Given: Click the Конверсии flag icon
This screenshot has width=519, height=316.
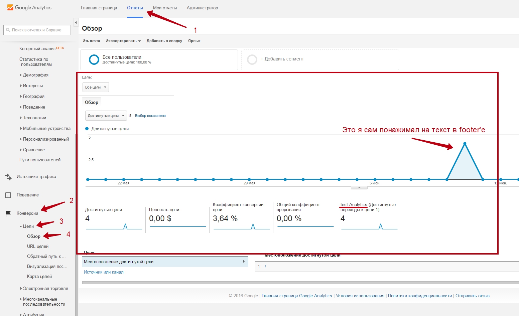Looking at the screenshot, I should click(x=8, y=213).
